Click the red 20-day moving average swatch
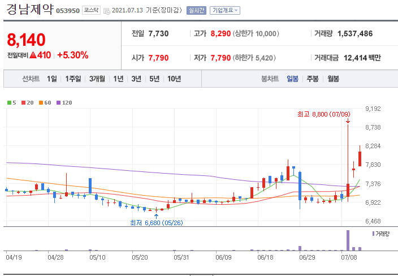Screen dimensions: 398x276 pyautogui.click(x=24, y=102)
